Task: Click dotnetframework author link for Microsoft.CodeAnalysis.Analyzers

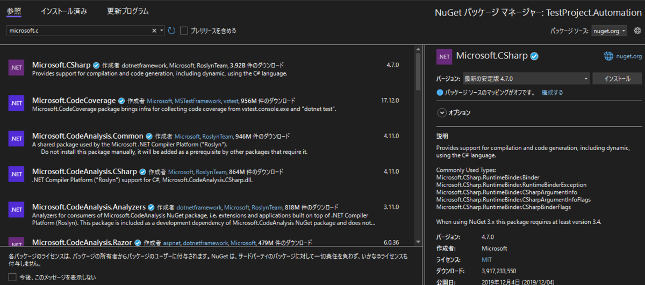Action: (x=199, y=207)
